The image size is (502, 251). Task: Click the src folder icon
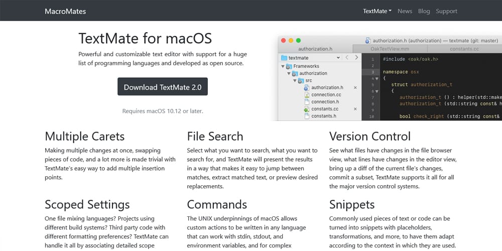(x=301, y=81)
